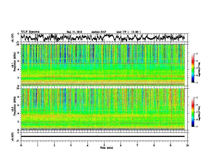Click time axis tick label "2"
Screen dimensions: 211x163
(54, 145)
